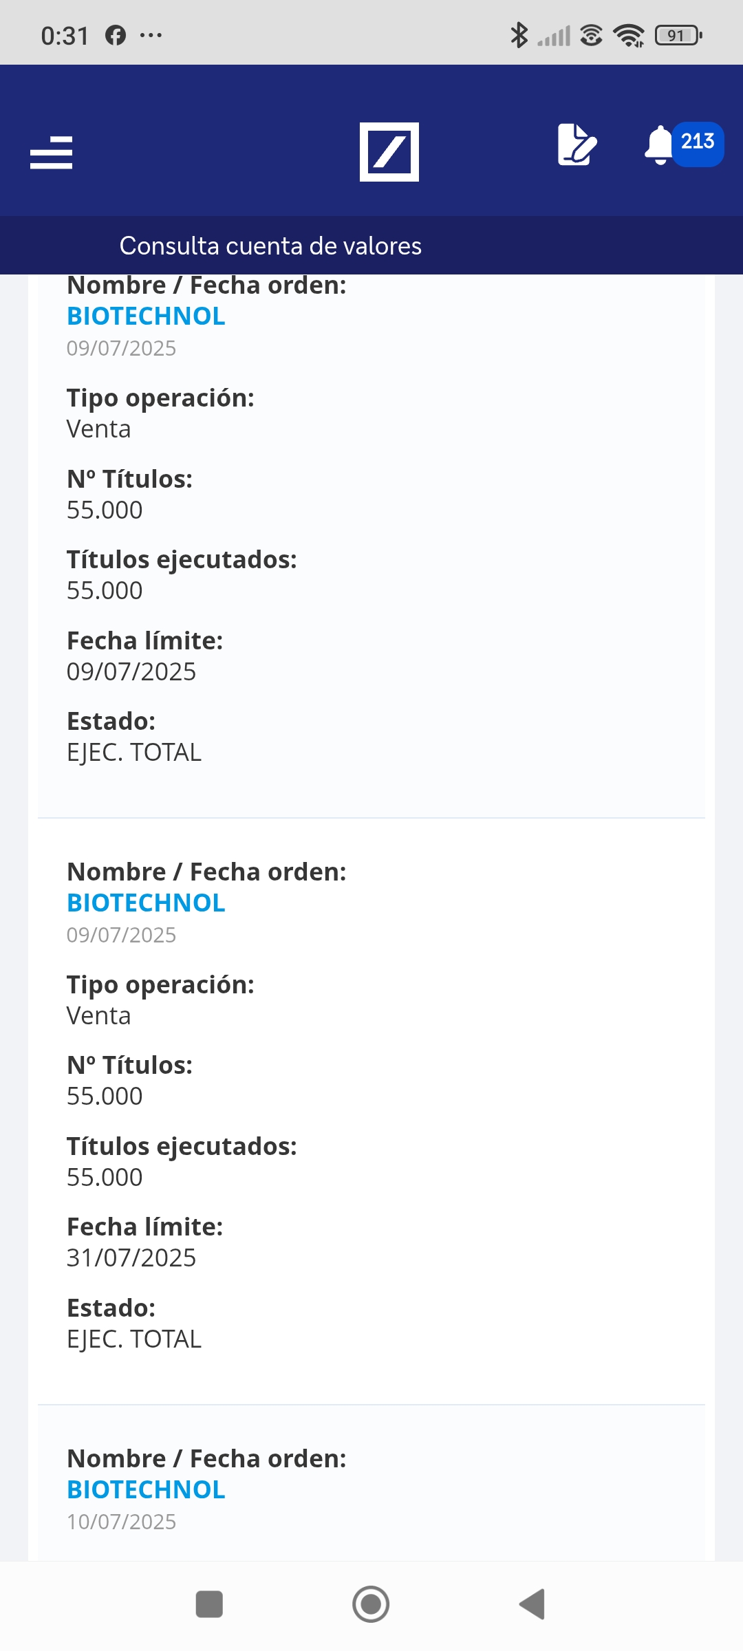
Task: Tap the Fecha límite 31/07/2025 value
Action: pyautogui.click(x=131, y=1258)
